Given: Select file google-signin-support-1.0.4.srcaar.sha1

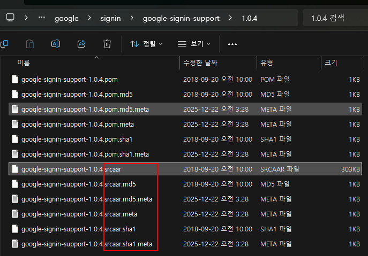Looking at the screenshot, I should tap(185, 229).
